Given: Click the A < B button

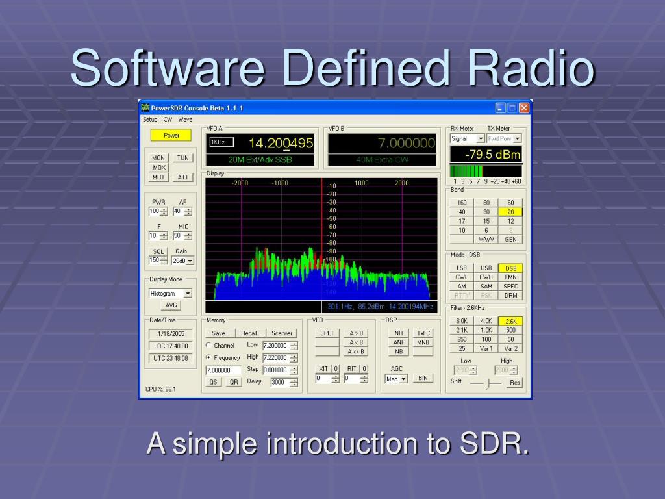Looking at the screenshot, I should [357, 342].
